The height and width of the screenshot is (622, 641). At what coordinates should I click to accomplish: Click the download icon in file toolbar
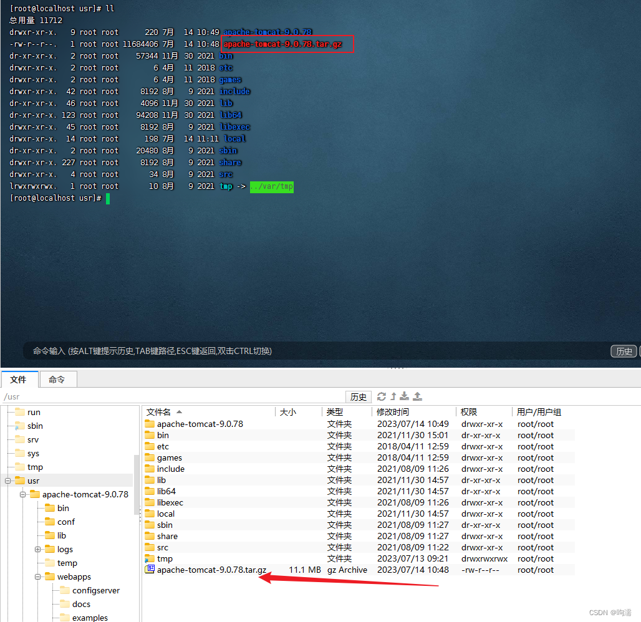coord(404,396)
